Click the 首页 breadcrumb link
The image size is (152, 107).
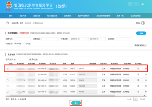point(21,23)
